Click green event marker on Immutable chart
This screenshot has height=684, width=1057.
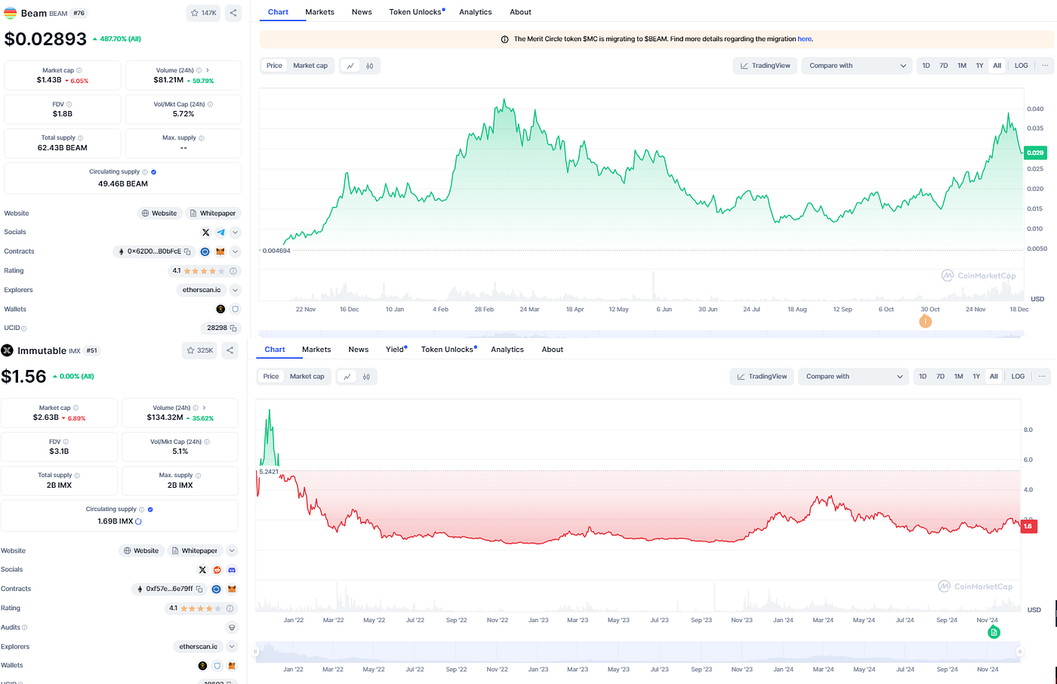(994, 632)
